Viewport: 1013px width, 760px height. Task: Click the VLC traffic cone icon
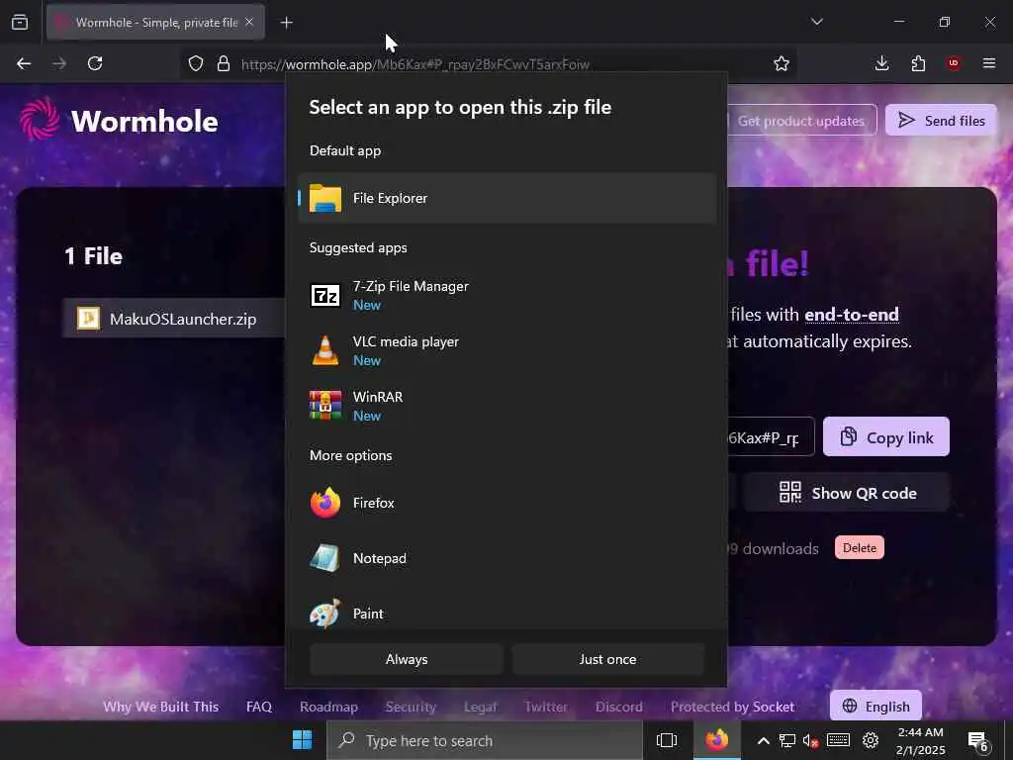[x=324, y=350]
